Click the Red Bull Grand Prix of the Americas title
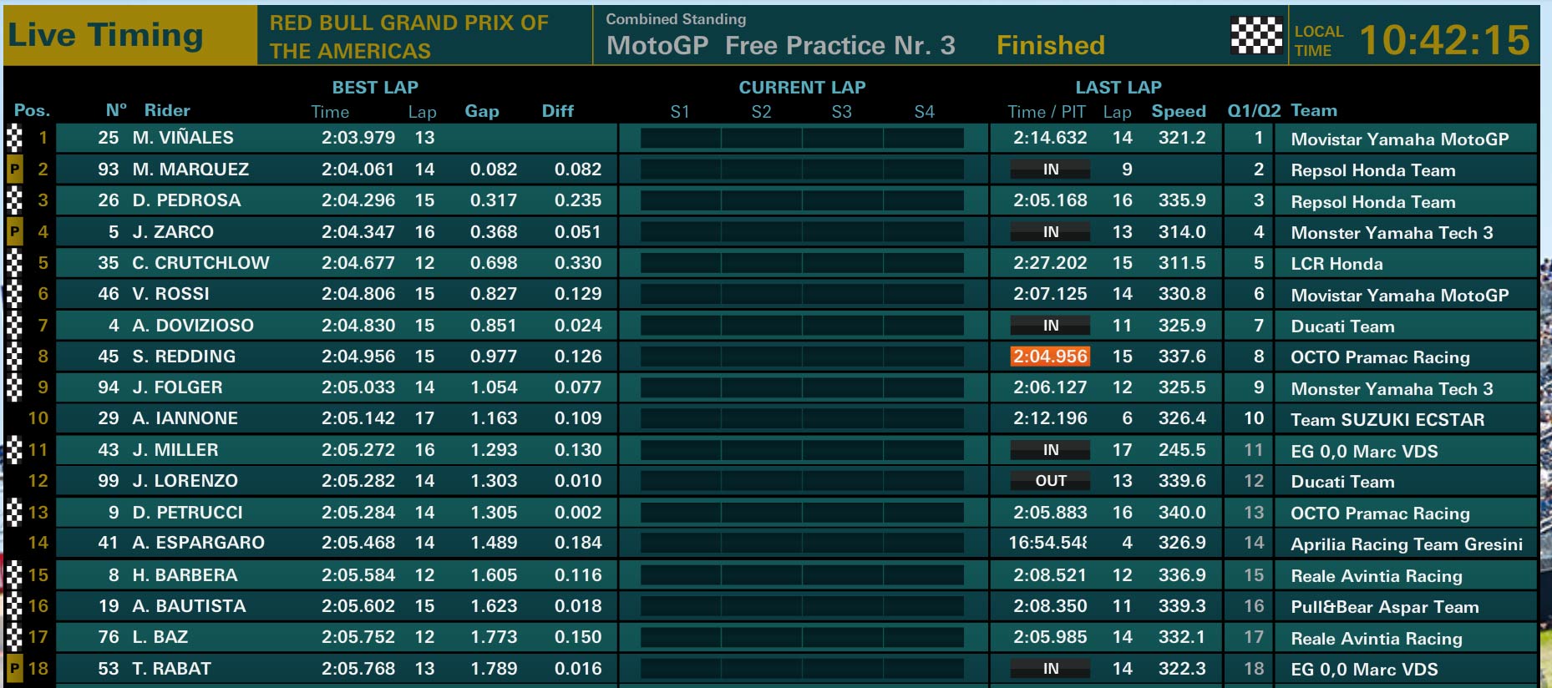Screen dimensions: 1552x688 click(x=409, y=37)
